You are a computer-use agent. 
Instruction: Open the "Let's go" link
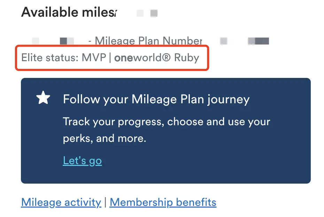pyautogui.click(x=82, y=160)
